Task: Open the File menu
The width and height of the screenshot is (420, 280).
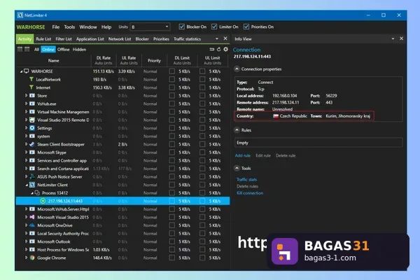Action: 56,27
